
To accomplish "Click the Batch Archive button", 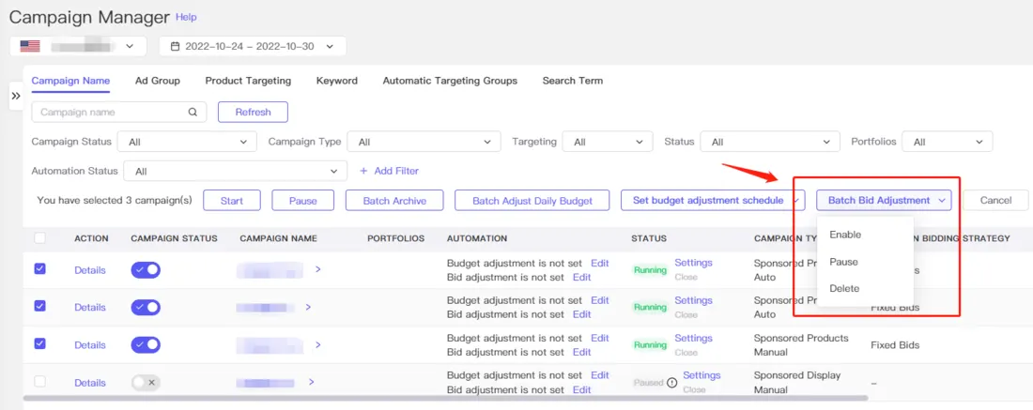I will [x=394, y=200].
